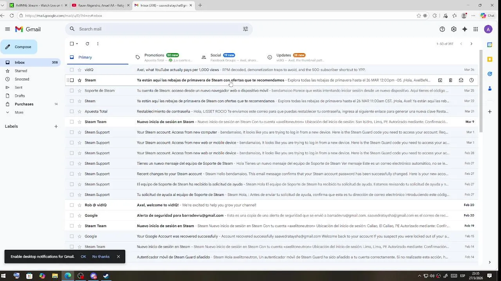Archive the hovered Steam email
This screenshot has width=501, height=281.
tap(440, 80)
